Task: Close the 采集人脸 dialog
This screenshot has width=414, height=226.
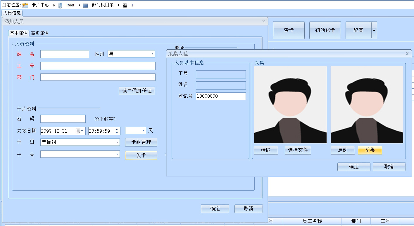Action: 407,54
